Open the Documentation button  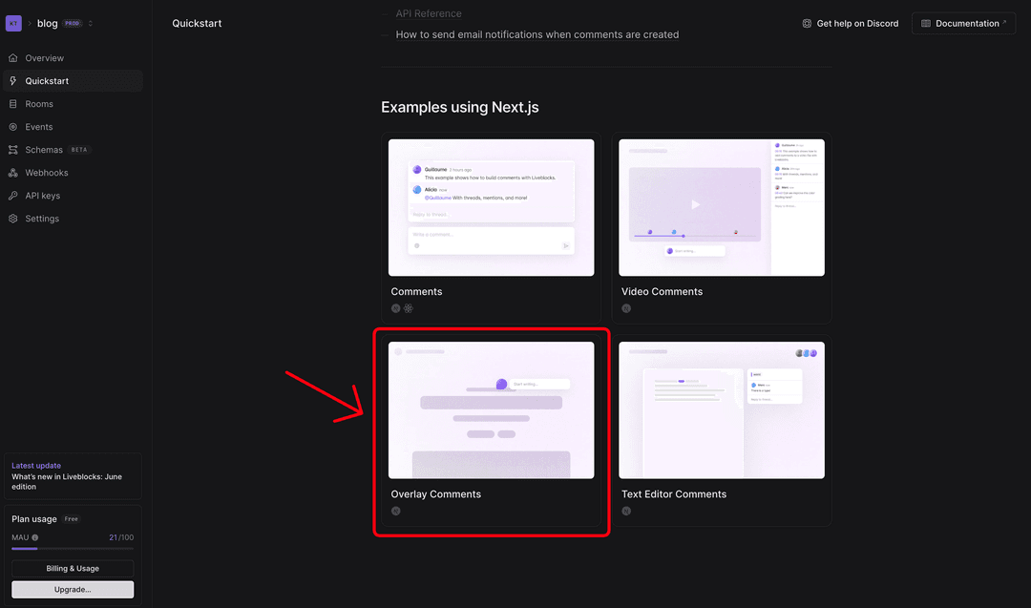(963, 24)
